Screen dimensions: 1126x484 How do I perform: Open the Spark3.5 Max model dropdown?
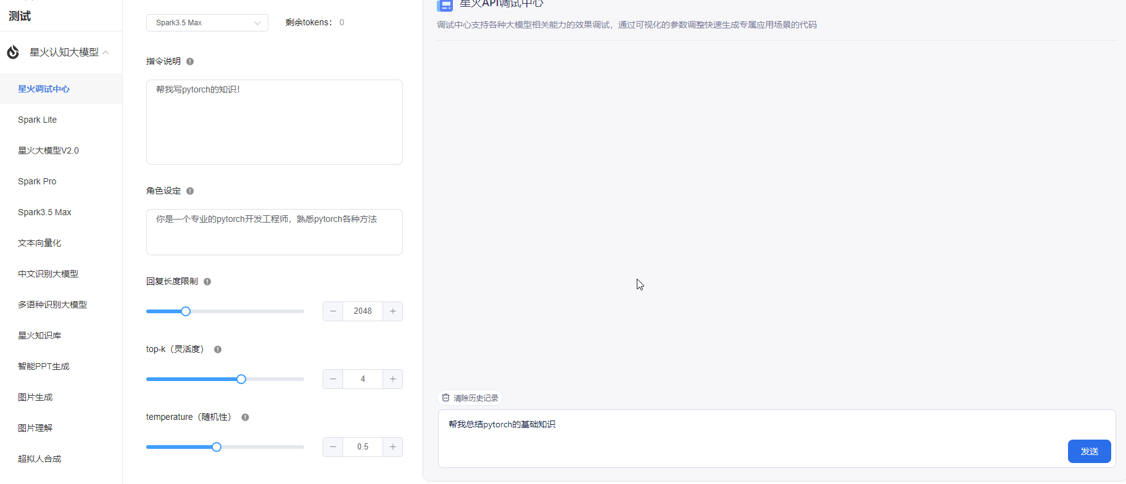(x=207, y=23)
